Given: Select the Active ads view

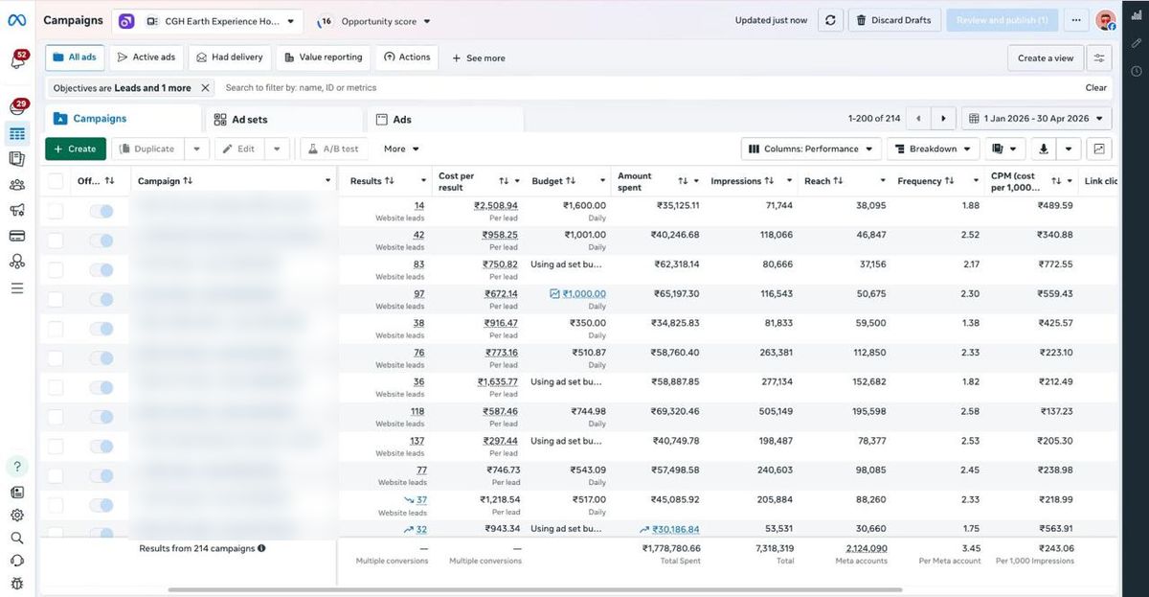Looking at the screenshot, I should [146, 57].
